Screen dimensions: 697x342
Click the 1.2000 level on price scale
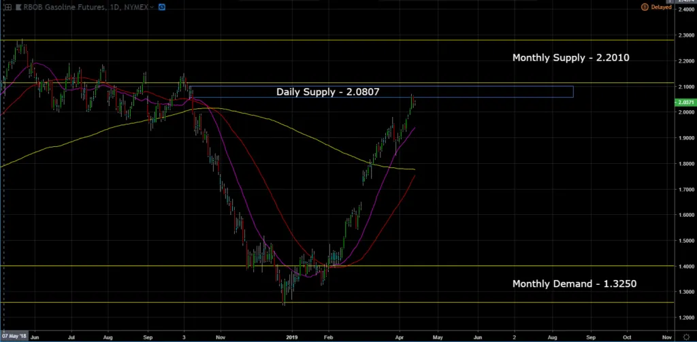(685, 318)
